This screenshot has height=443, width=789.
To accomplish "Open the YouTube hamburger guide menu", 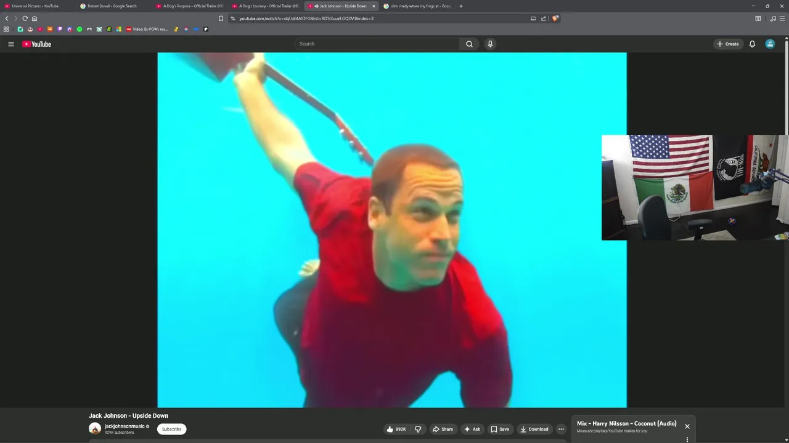I will [x=11, y=44].
